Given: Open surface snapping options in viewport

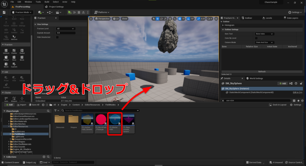Looking at the screenshot, I should [175, 19].
